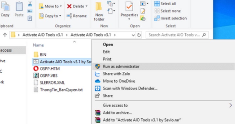
Task: Create a New folder
Action: 99,11
